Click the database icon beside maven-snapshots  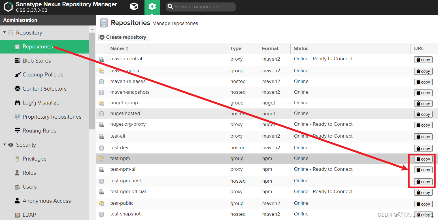(101, 92)
